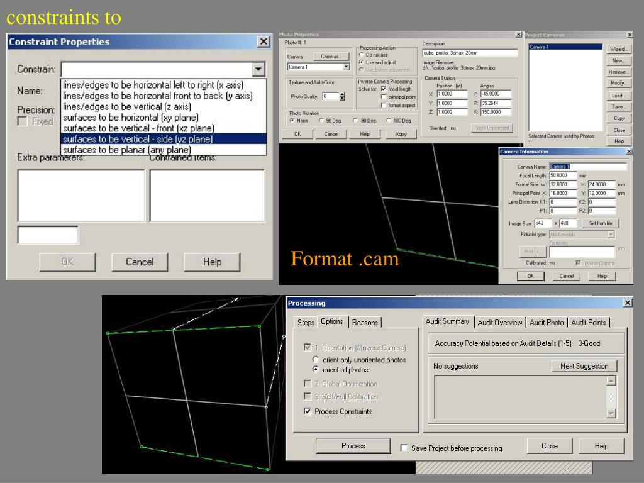
Task: Open the Constrain dropdown arrow
Action: click(258, 69)
